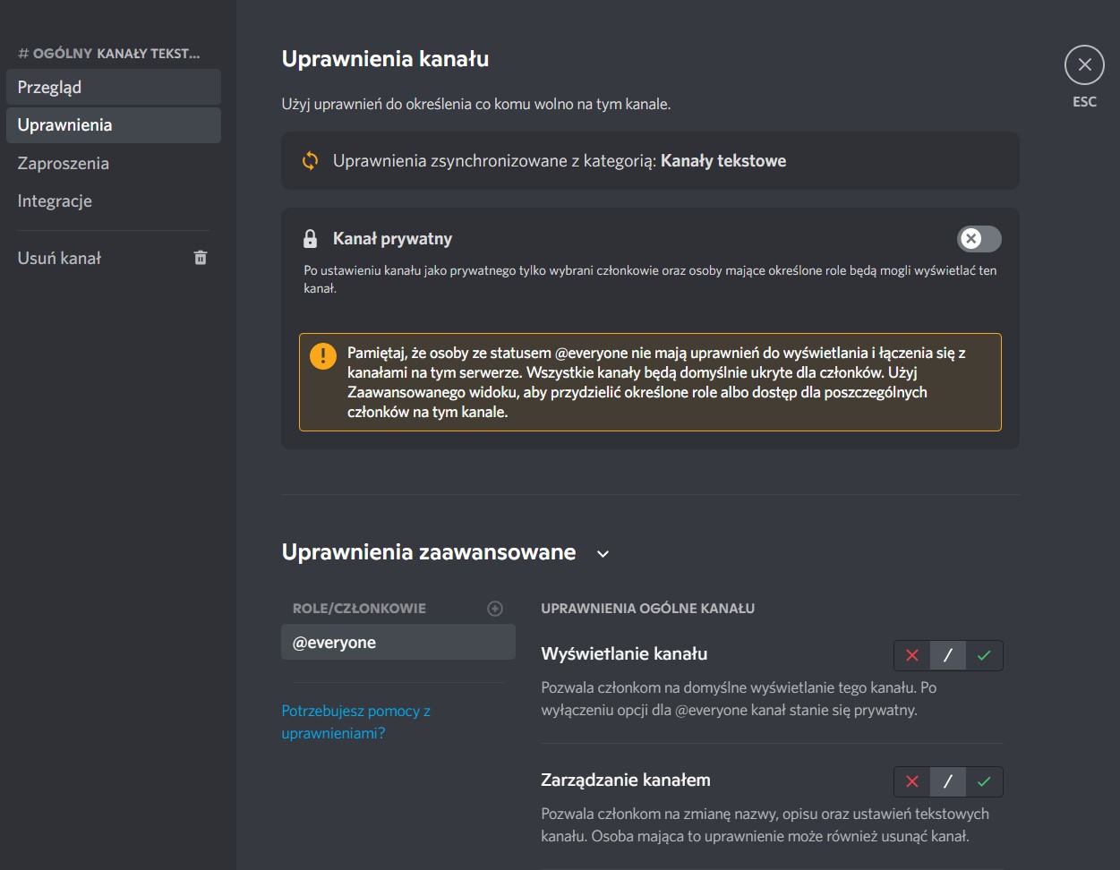Switch to the Integracje tab
Viewport: 1120px width, 870px height.
(x=113, y=201)
